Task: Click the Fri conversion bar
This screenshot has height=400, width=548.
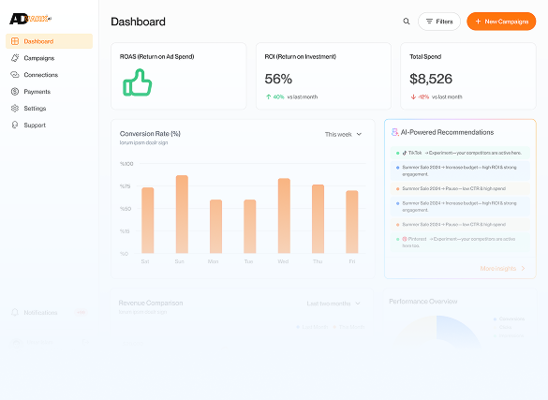Action: [352, 222]
